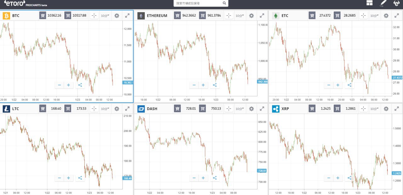This screenshot has width=403, height=195.
Task: Open the layout grid icon in header
Action: point(369,3)
